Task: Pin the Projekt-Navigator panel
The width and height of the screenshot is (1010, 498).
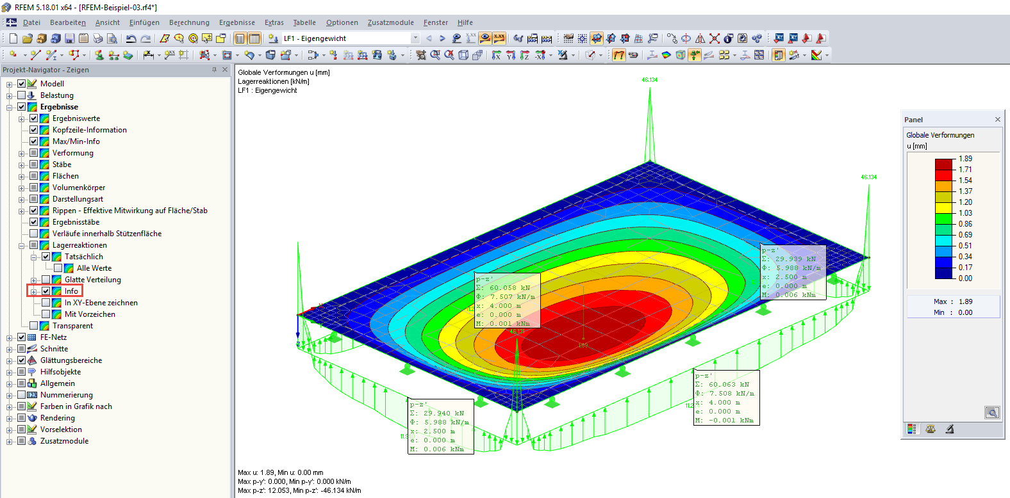Action: (214, 70)
